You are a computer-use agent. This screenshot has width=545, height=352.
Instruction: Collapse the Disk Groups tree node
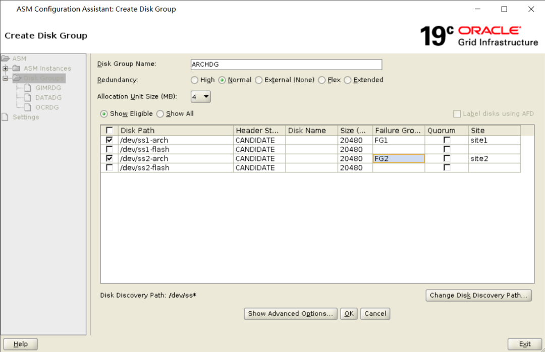coord(5,78)
